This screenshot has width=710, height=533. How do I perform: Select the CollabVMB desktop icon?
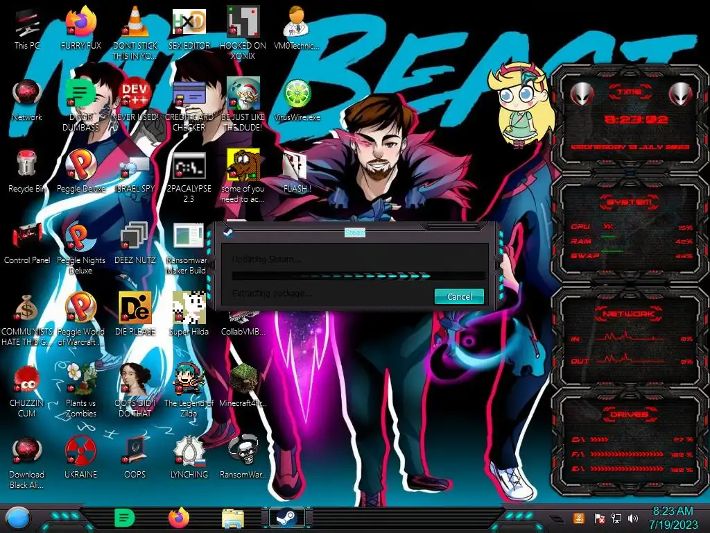[x=243, y=323]
